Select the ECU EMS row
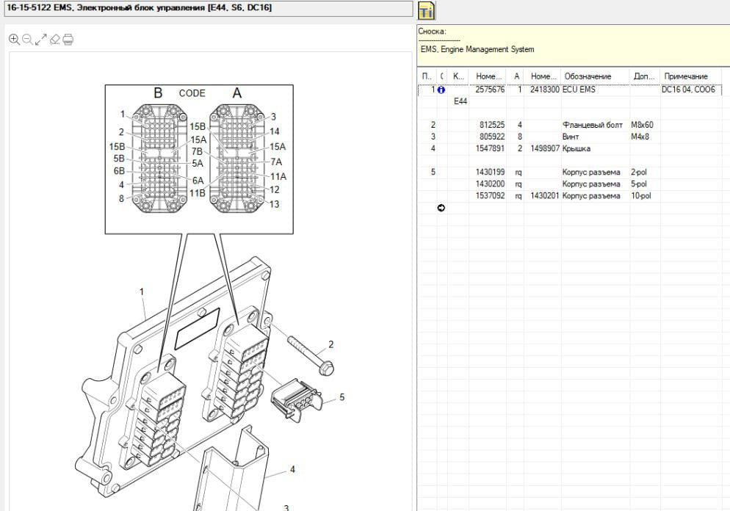Screen dimensions: 730x511 point(579,90)
